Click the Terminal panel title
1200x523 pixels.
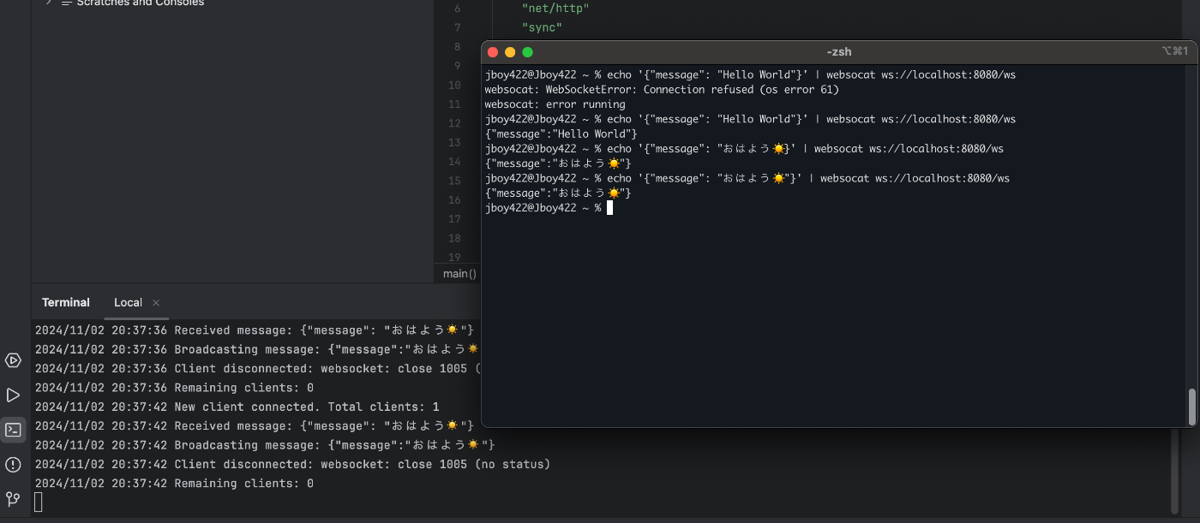[66, 303]
